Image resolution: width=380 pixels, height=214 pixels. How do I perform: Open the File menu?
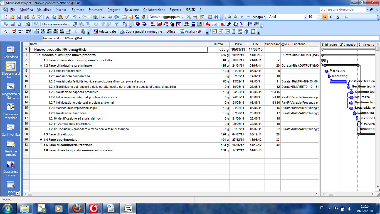(x=13, y=10)
